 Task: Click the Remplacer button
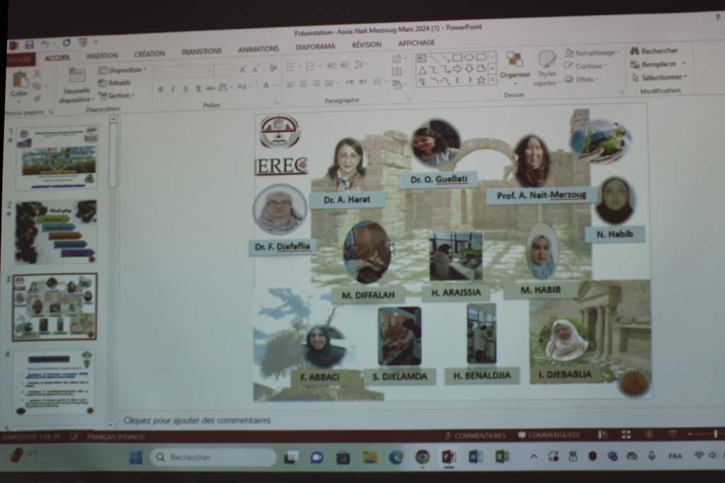656,64
